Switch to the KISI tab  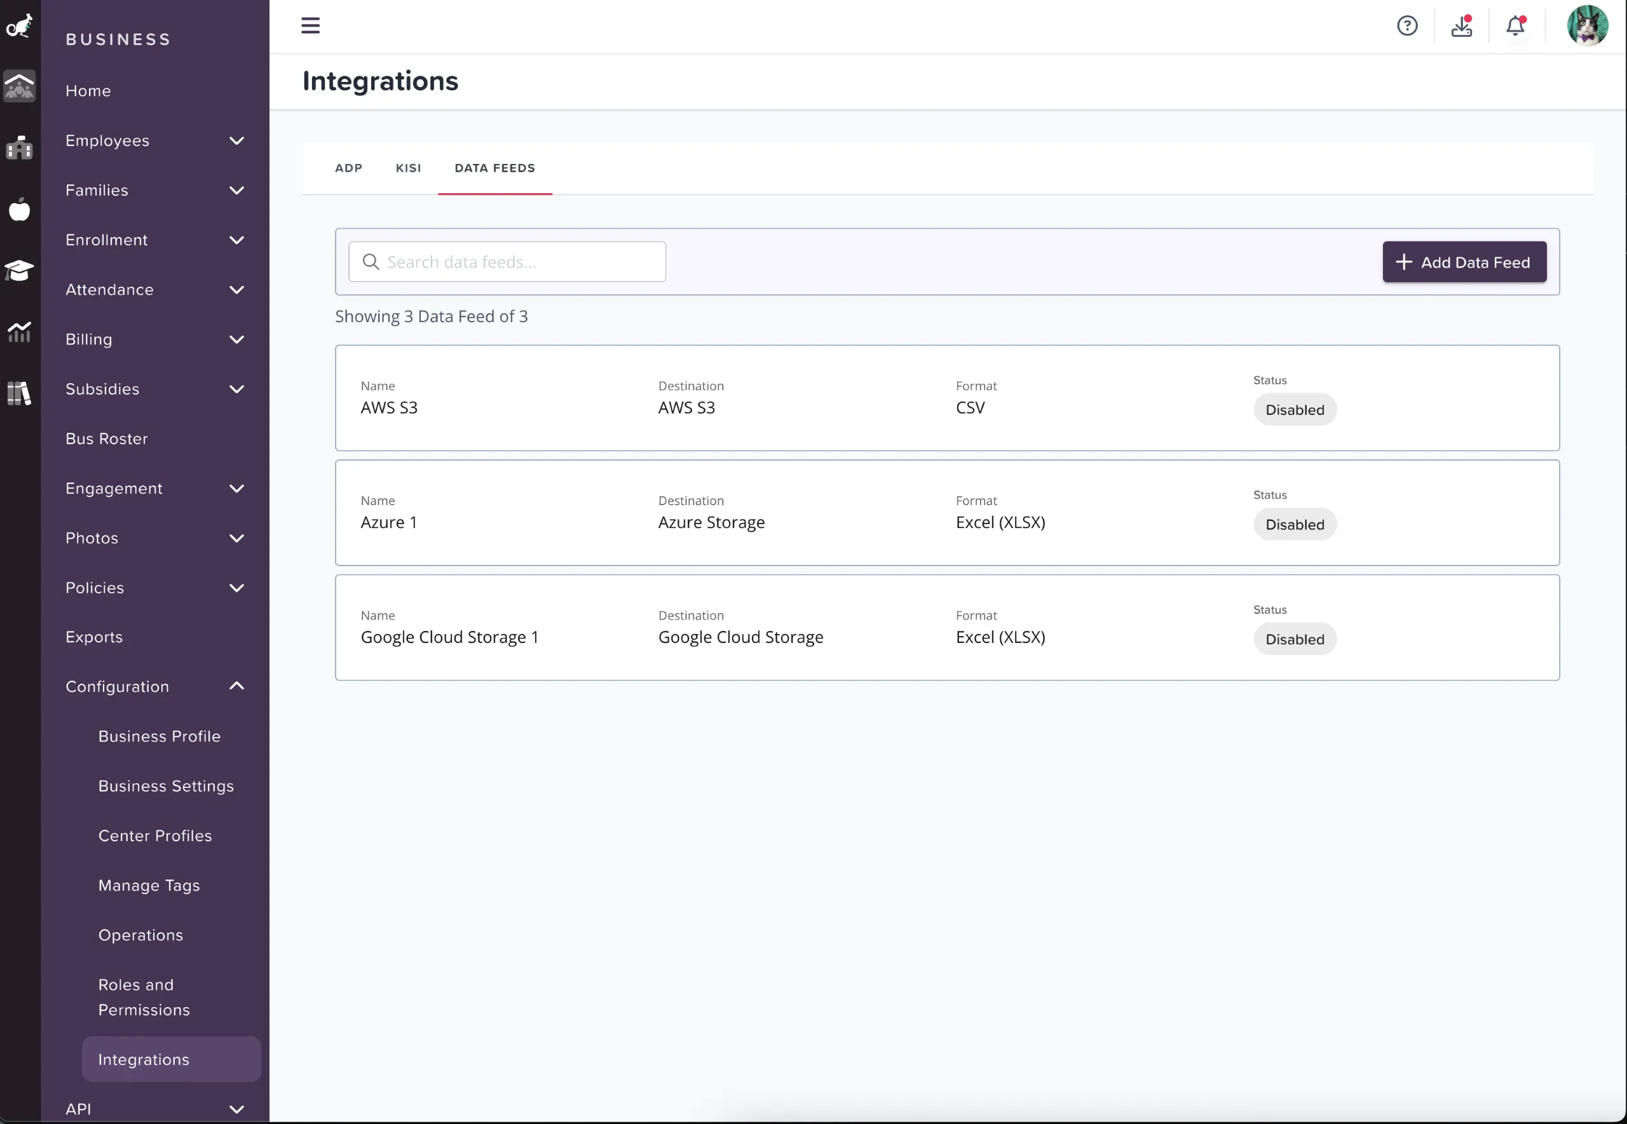[408, 168]
